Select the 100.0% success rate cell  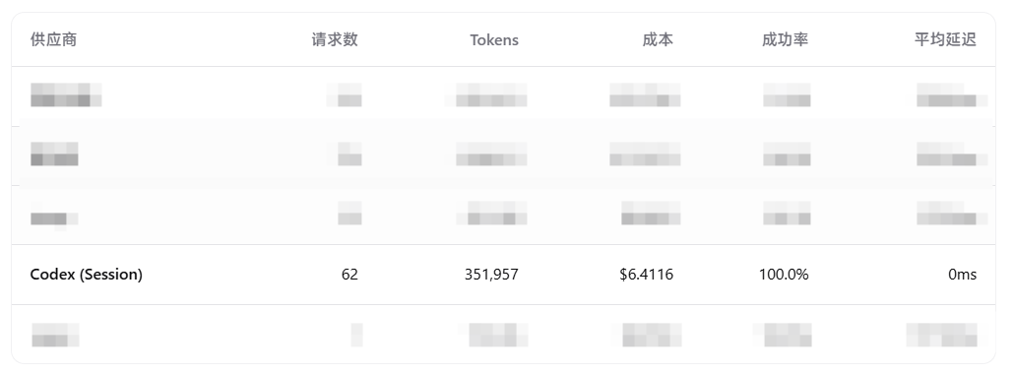784,275
